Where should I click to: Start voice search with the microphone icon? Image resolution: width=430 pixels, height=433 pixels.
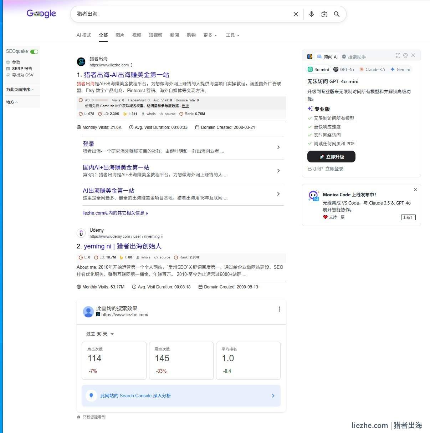[x=311, y=14]
